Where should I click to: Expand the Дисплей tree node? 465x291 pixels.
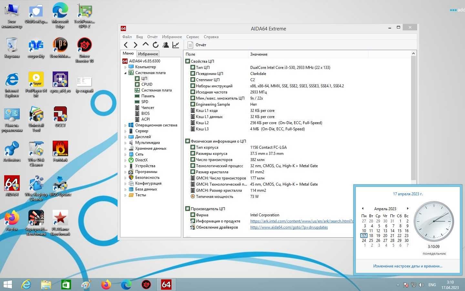coord(125,137)
